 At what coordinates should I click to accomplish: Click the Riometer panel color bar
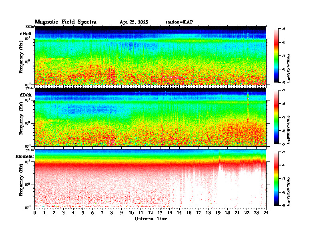(276, 179)
